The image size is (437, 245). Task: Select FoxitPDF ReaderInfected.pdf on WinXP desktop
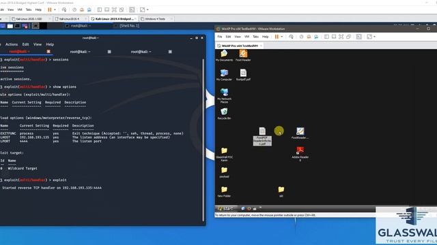click(x=262, y=136)
